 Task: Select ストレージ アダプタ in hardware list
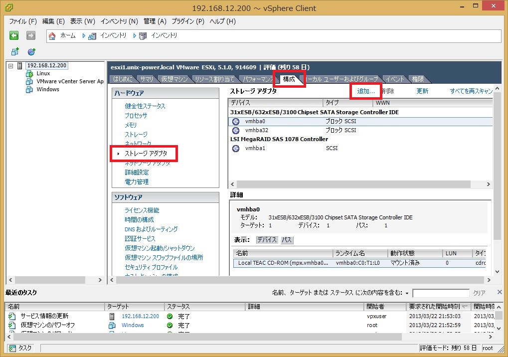pos(146,154)
